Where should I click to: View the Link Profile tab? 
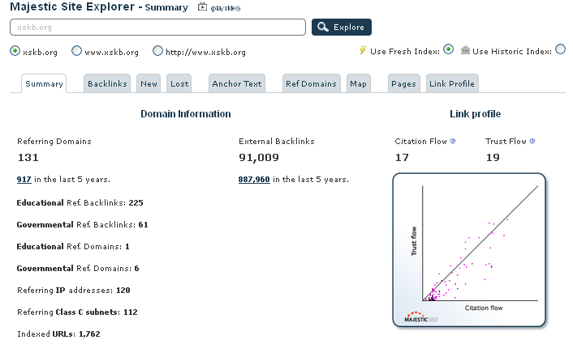[452, 84]
